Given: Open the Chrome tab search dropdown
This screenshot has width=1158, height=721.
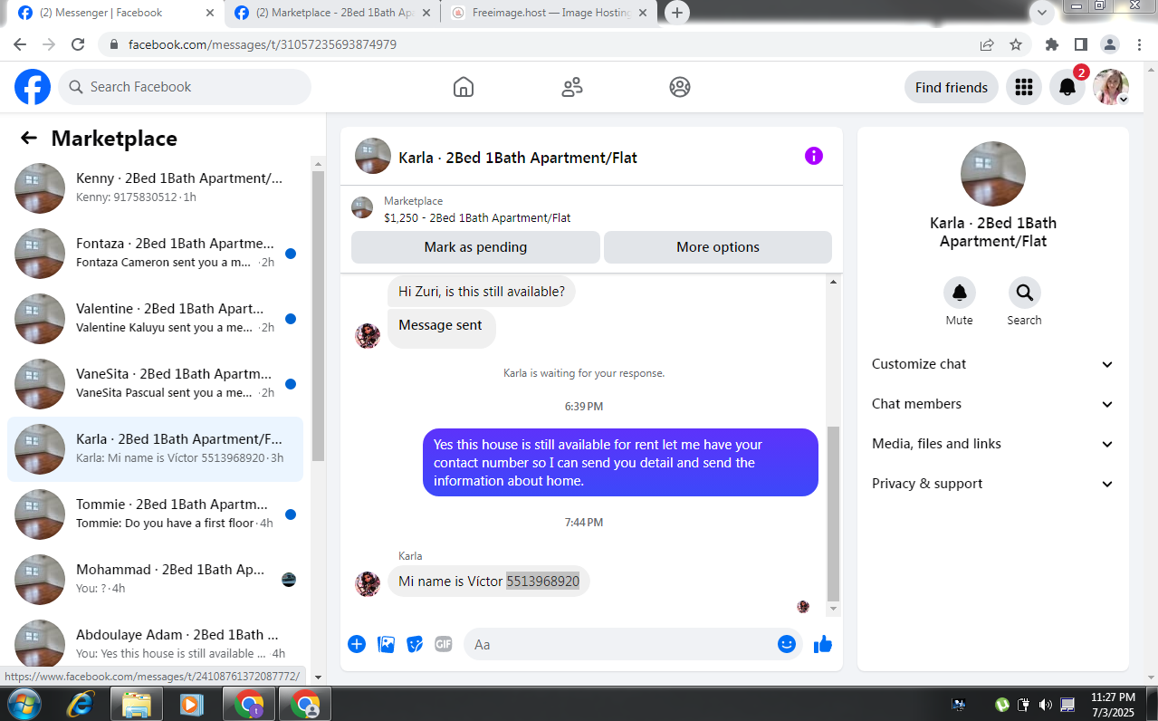Looking at the screenshot, I should coord(1042,13).
